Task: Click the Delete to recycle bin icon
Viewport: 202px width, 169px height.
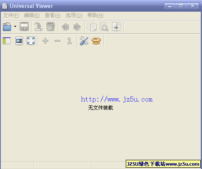Action: click(x=50, y=27)
